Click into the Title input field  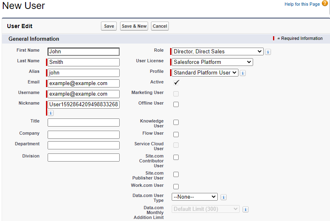(83, 123)
